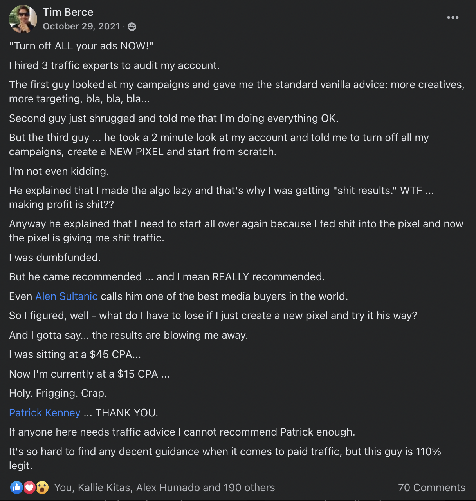
Task: Open Tim Berce's profile picture
Action: (23, 19)
